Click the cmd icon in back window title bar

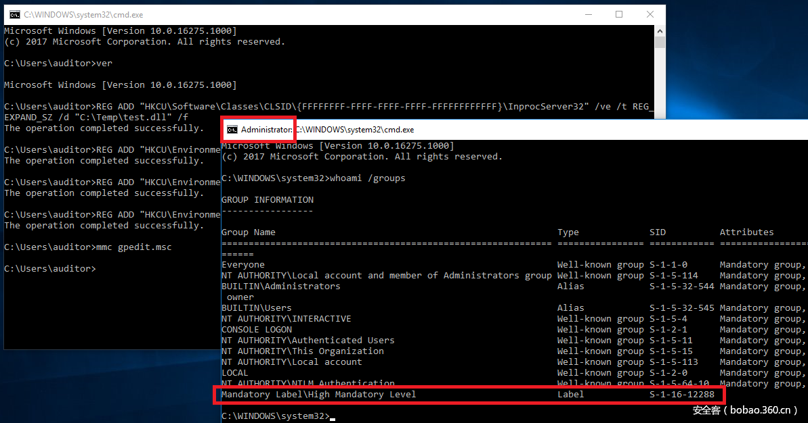14,15
